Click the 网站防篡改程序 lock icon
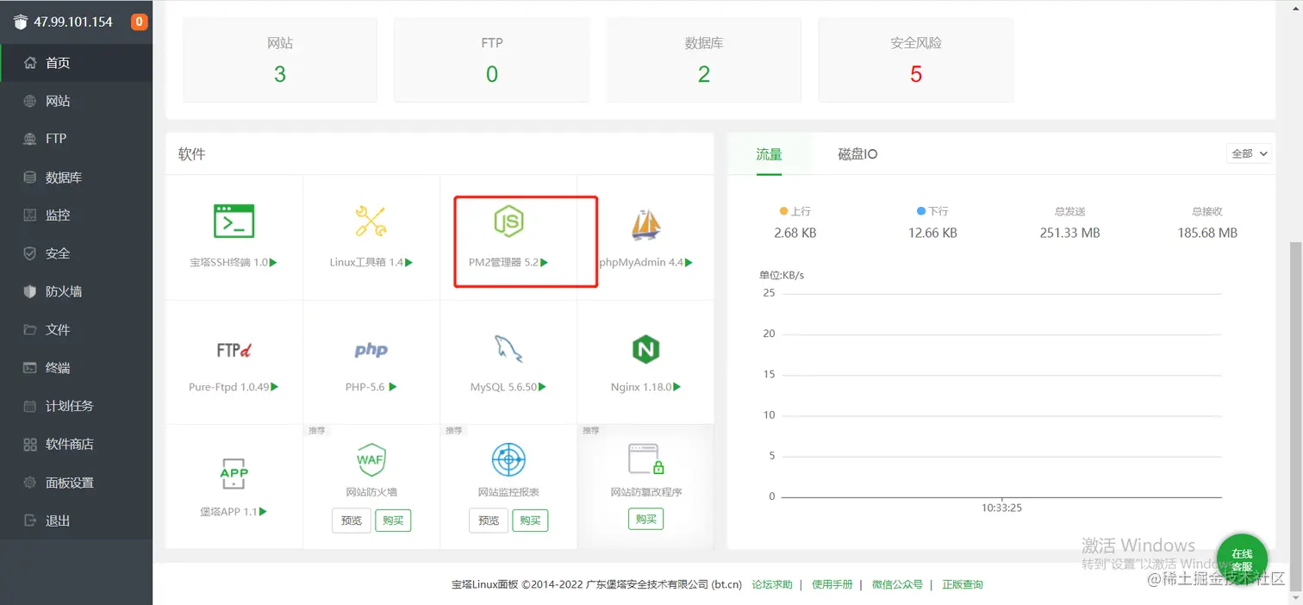Viewport: 1303px width, 605px height. 645,459
